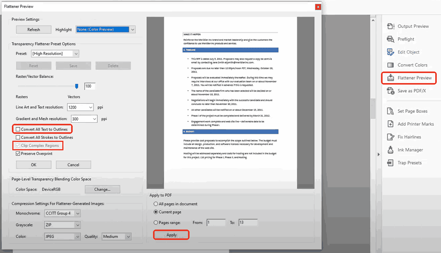Click the Apply button
The image size is (441, 253).
171,235
